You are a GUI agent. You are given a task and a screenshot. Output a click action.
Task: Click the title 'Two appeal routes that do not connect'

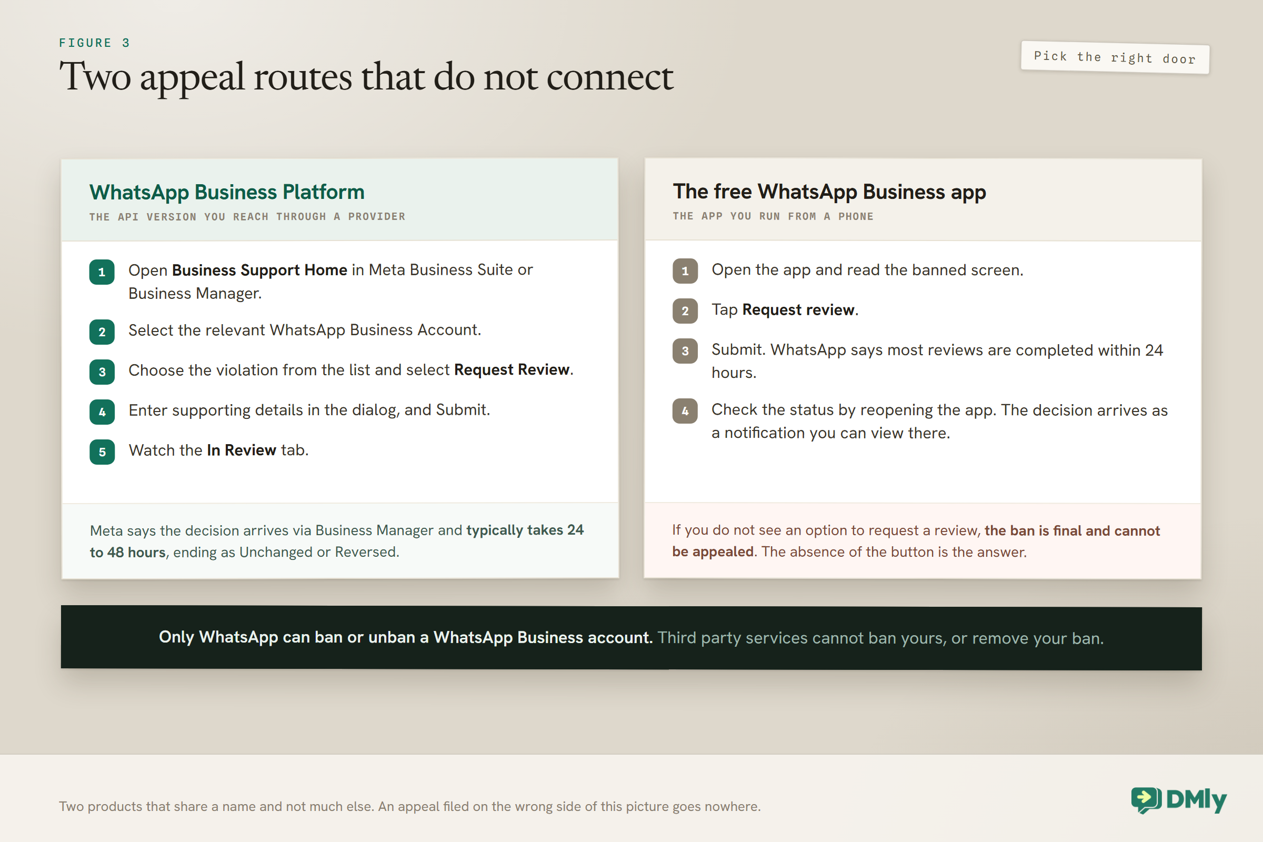[366, 78]
